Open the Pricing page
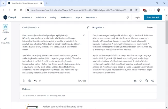Image resolution: width=168 pixels, height=109 pixels. tap(53, 18)
